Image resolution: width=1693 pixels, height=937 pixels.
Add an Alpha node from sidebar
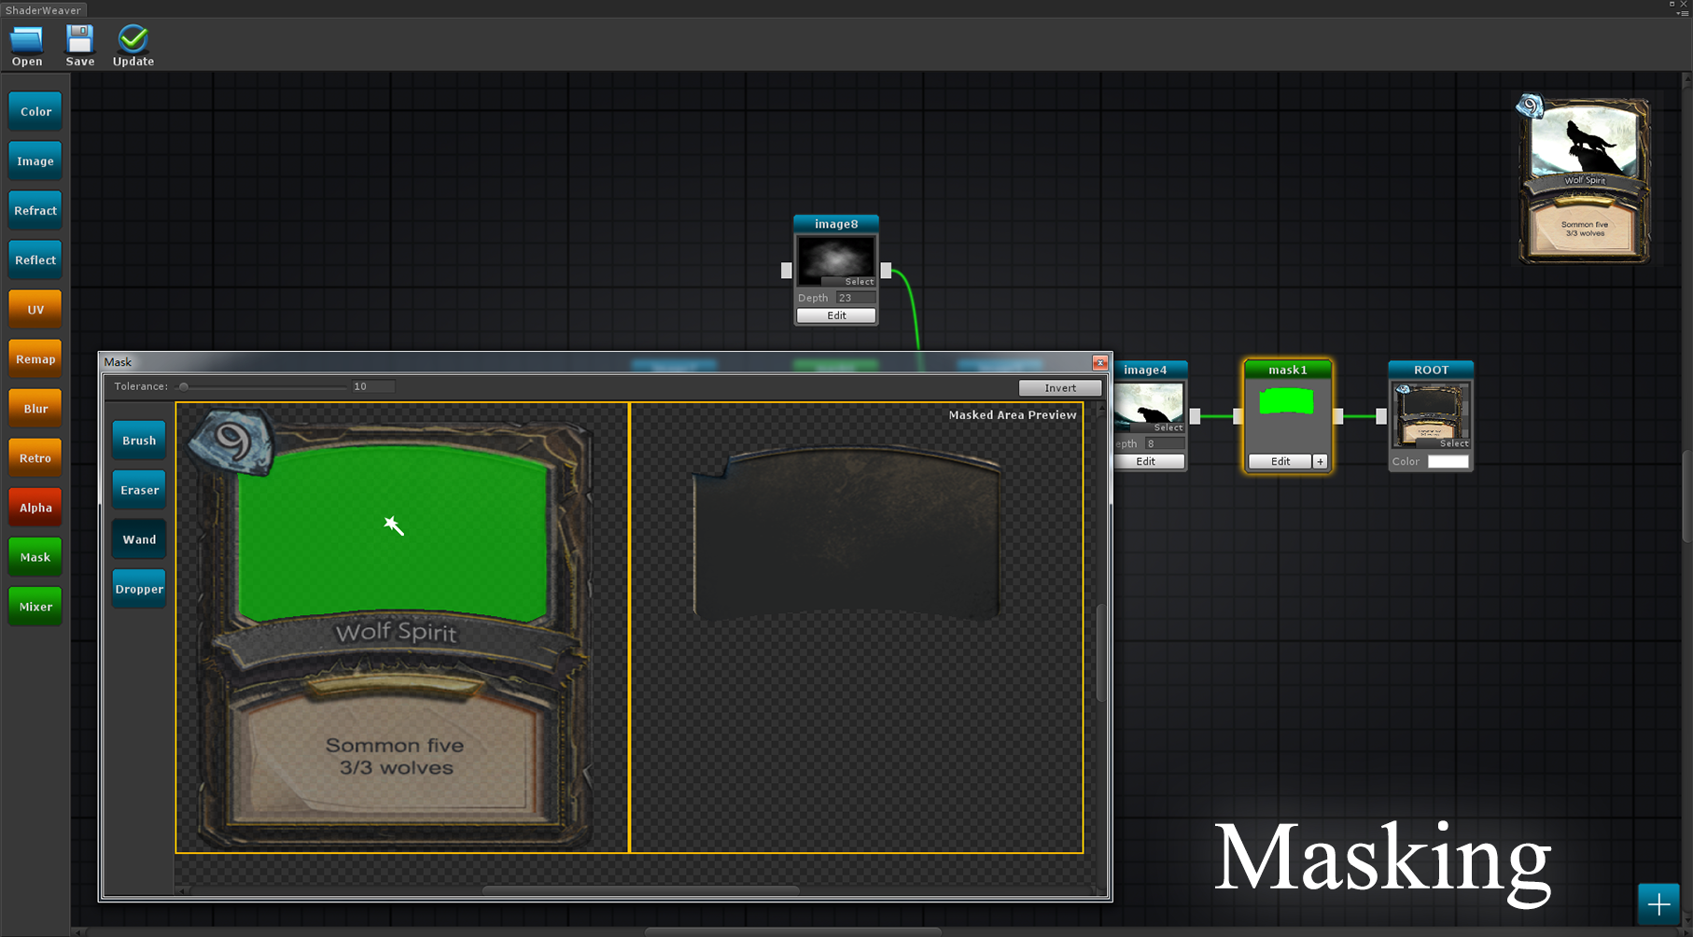[35, 507]
